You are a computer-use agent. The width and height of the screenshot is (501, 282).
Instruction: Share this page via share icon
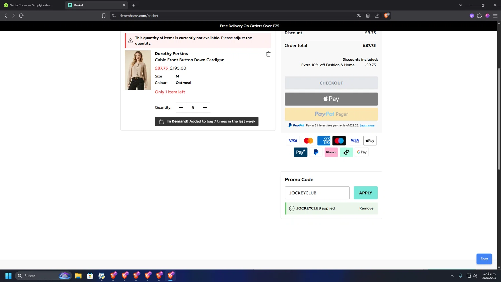point(377,16)
